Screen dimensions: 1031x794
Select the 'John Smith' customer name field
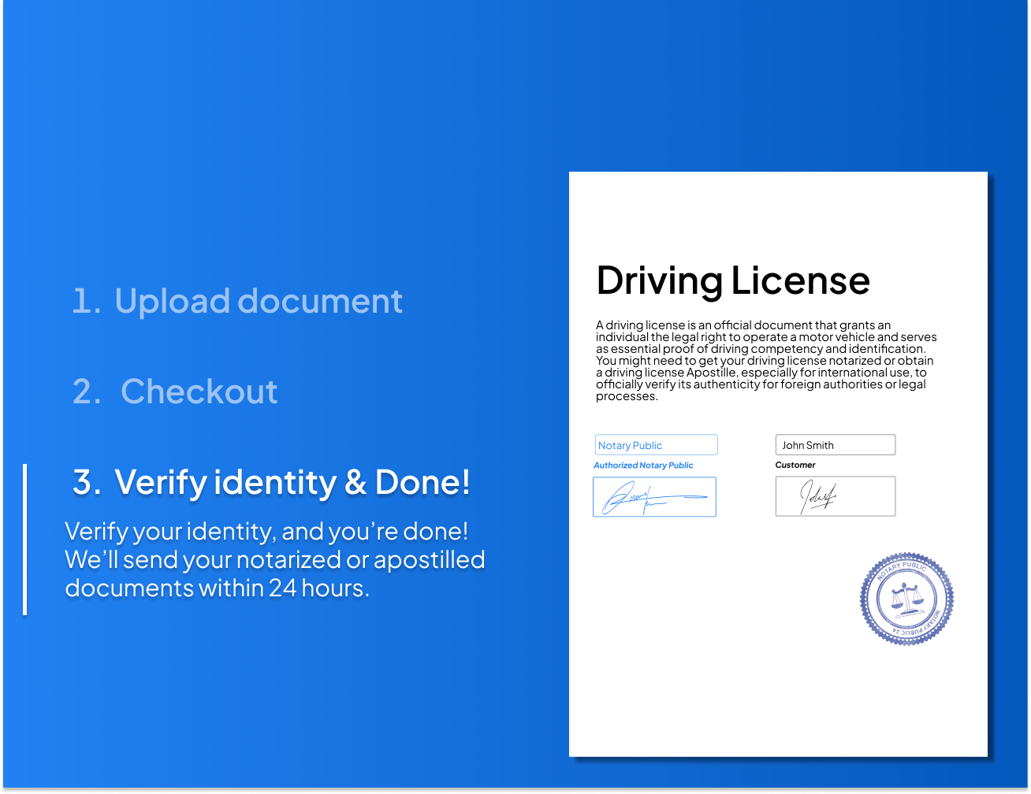pyautogui.click(x=836, y=444)
